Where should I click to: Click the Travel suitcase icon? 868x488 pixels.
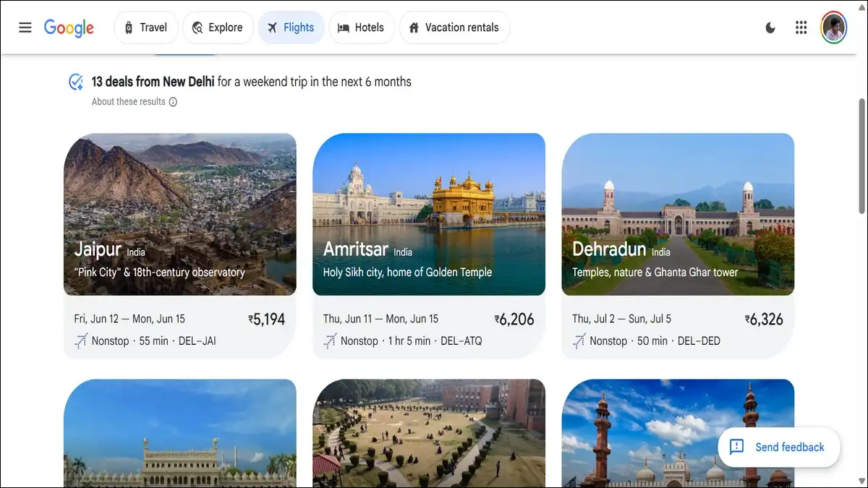[x=129, y=27]
